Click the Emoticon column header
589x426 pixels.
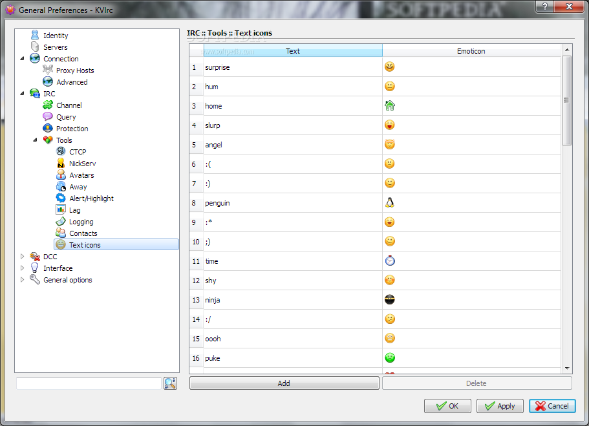[471, 50]
